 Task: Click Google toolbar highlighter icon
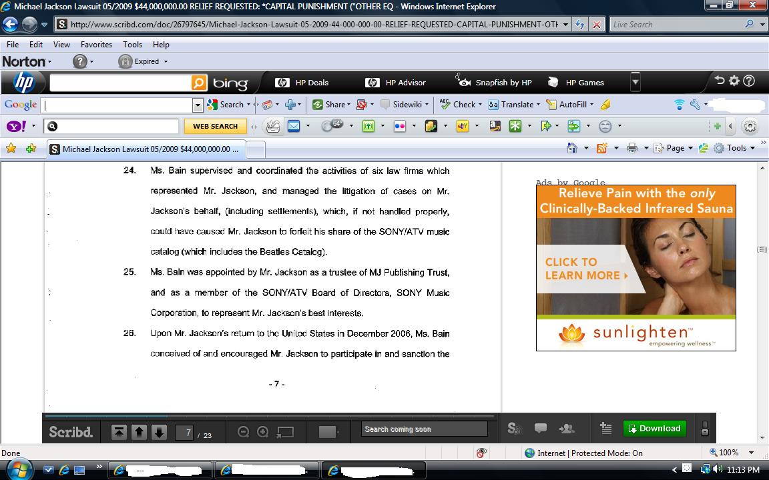pos(605,104)
